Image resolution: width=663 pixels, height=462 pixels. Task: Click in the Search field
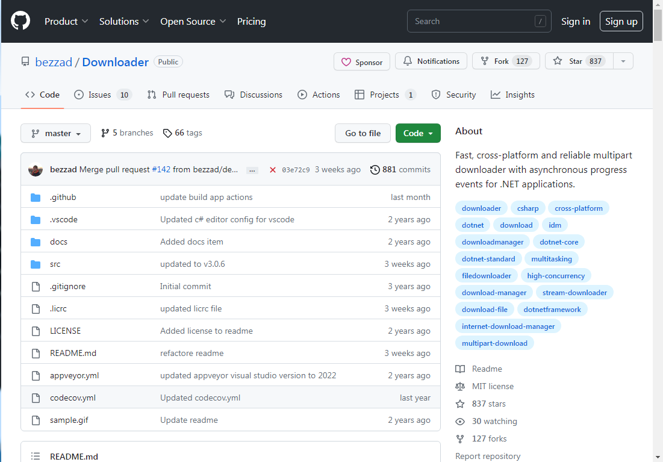click(479, 21)
